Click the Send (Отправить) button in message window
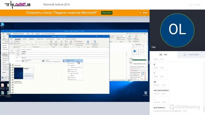Viewport: 205px width, 115px height. (x=12, y=51)
